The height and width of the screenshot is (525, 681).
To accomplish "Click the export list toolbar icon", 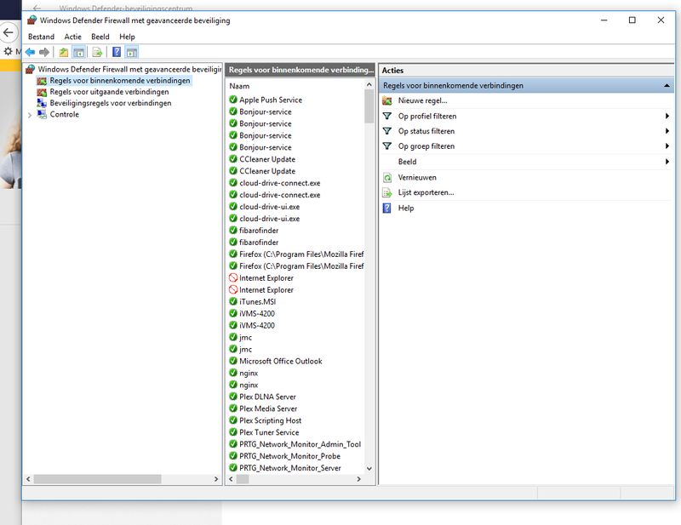I will (x=97, y=52).
